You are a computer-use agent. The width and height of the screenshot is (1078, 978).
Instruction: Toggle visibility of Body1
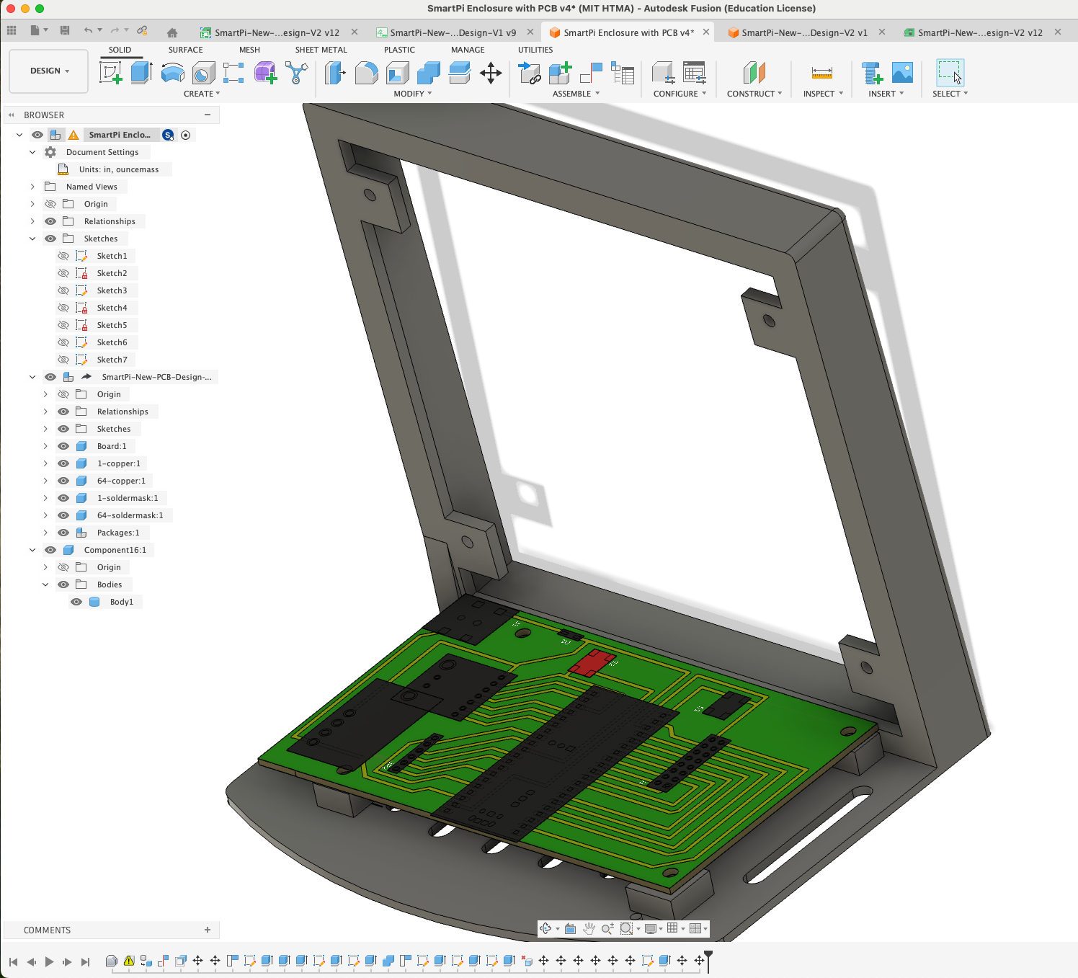tap(76, 602)
